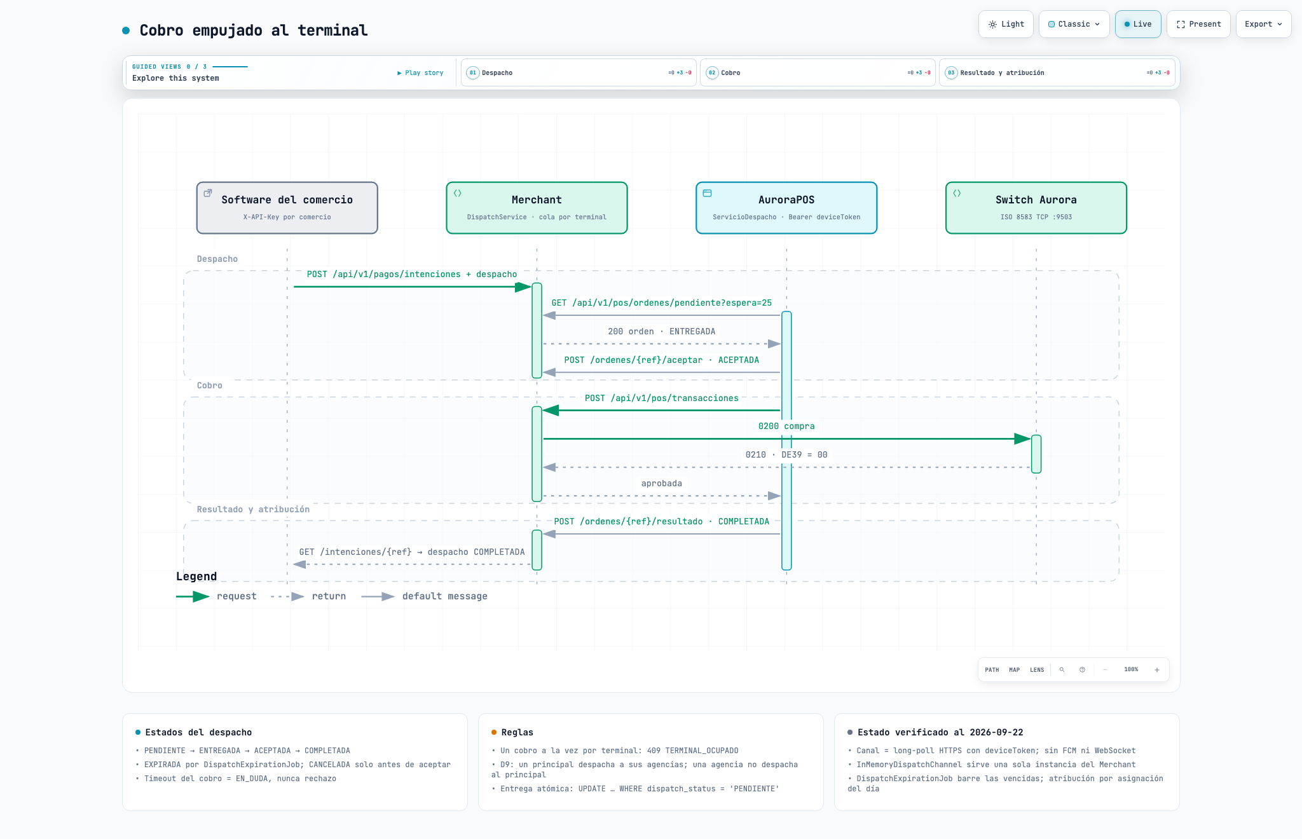The height and width of the screenshot is (839, 1302).
Task: Open guided view 01 Despacho
Action: 579,72
